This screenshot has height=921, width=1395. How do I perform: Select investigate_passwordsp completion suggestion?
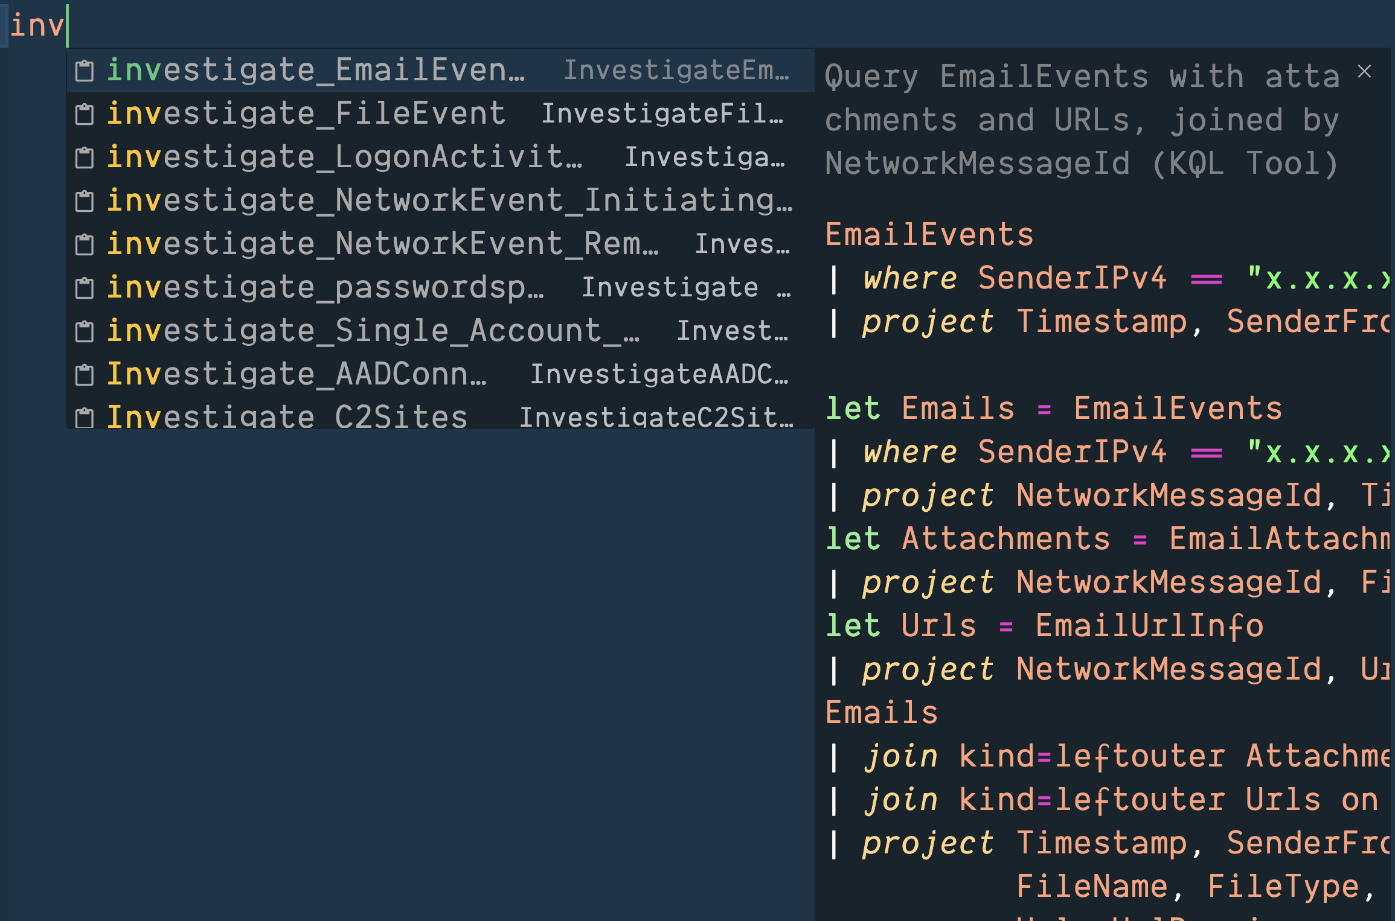point(325,287)
